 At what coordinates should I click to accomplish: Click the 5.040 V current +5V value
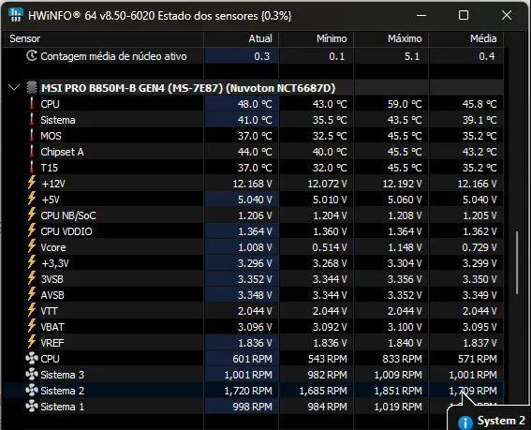pos(255,200)
